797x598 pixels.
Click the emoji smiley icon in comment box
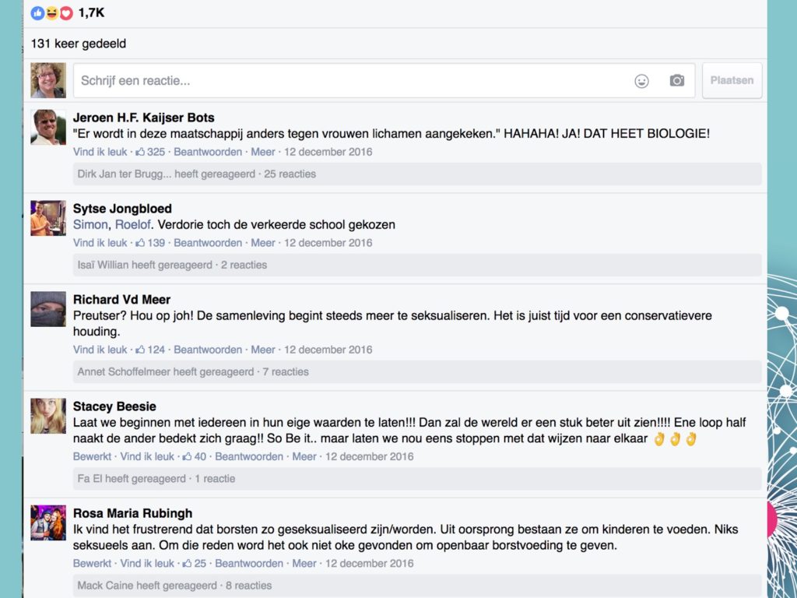641,81
